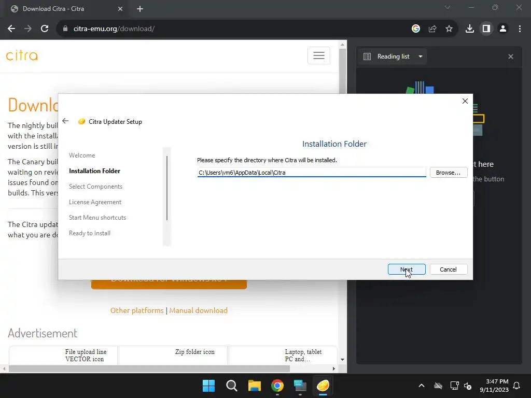Close the Download Citra tab
The width and height of the screenshot is (531, 398).
(x=120, y=9)
